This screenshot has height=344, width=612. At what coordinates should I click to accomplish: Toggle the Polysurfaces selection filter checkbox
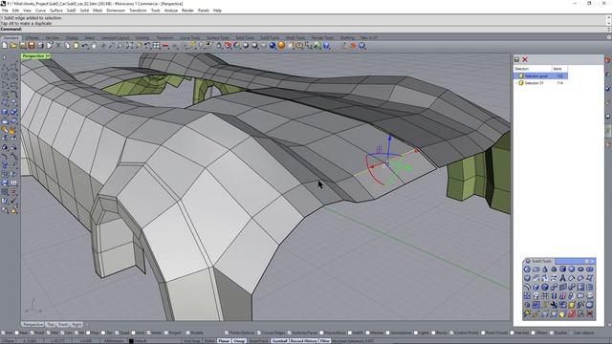coord(321,333)
